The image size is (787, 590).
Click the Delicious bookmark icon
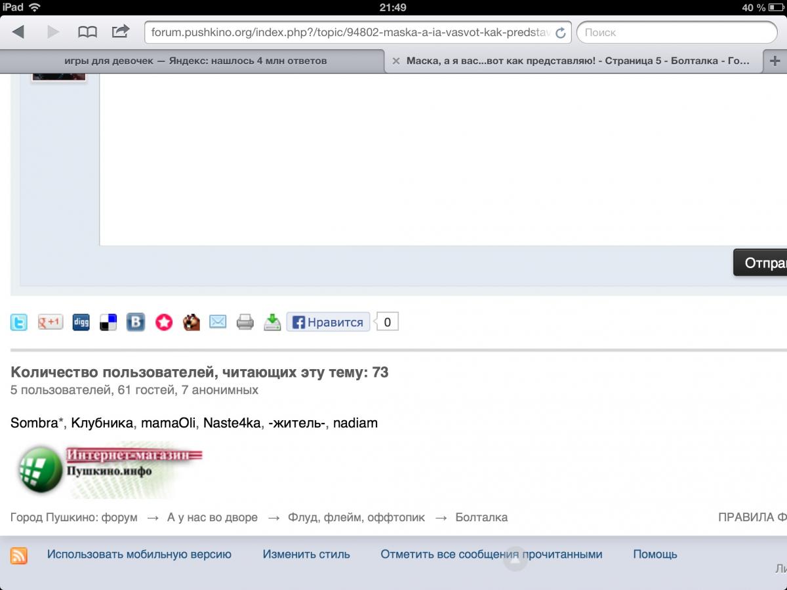pyautogui.click(x=108, y=322)
